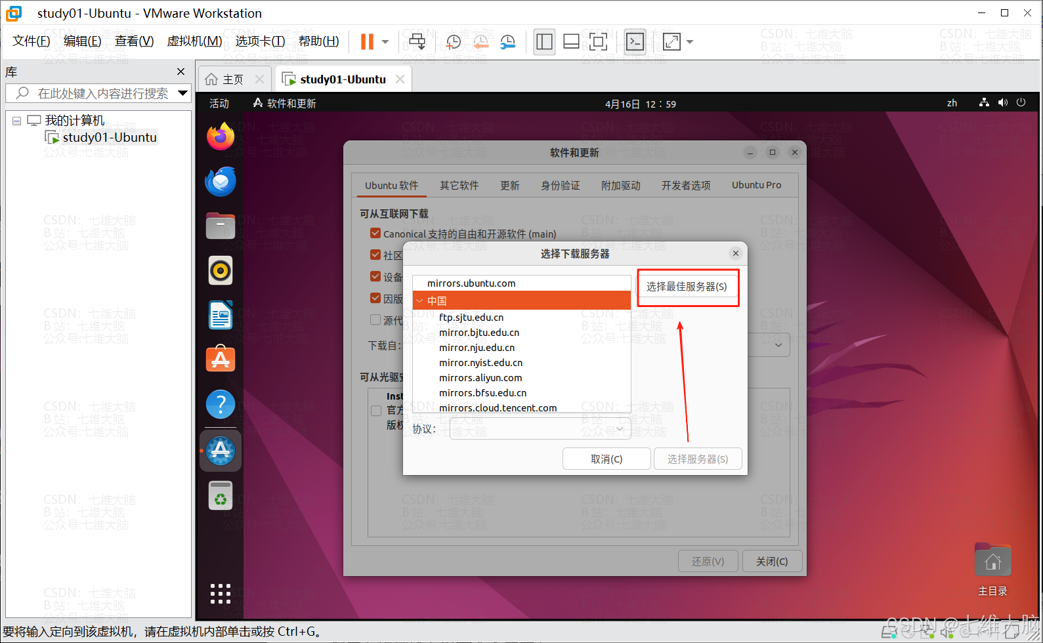Click the library search input field

[x=98, y=93]
